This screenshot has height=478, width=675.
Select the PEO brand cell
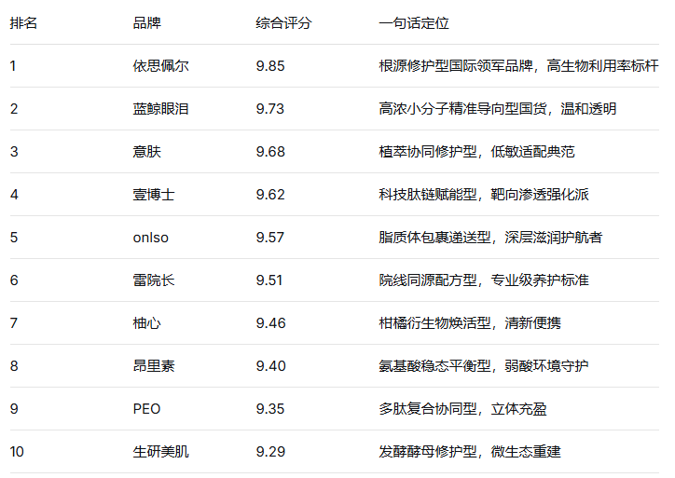click(147, 409)
